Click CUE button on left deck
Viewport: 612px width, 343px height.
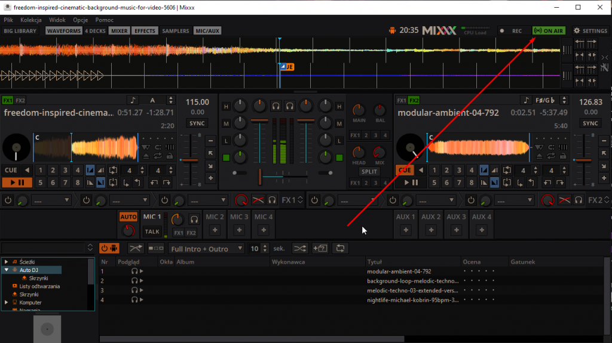coord(11,170)
